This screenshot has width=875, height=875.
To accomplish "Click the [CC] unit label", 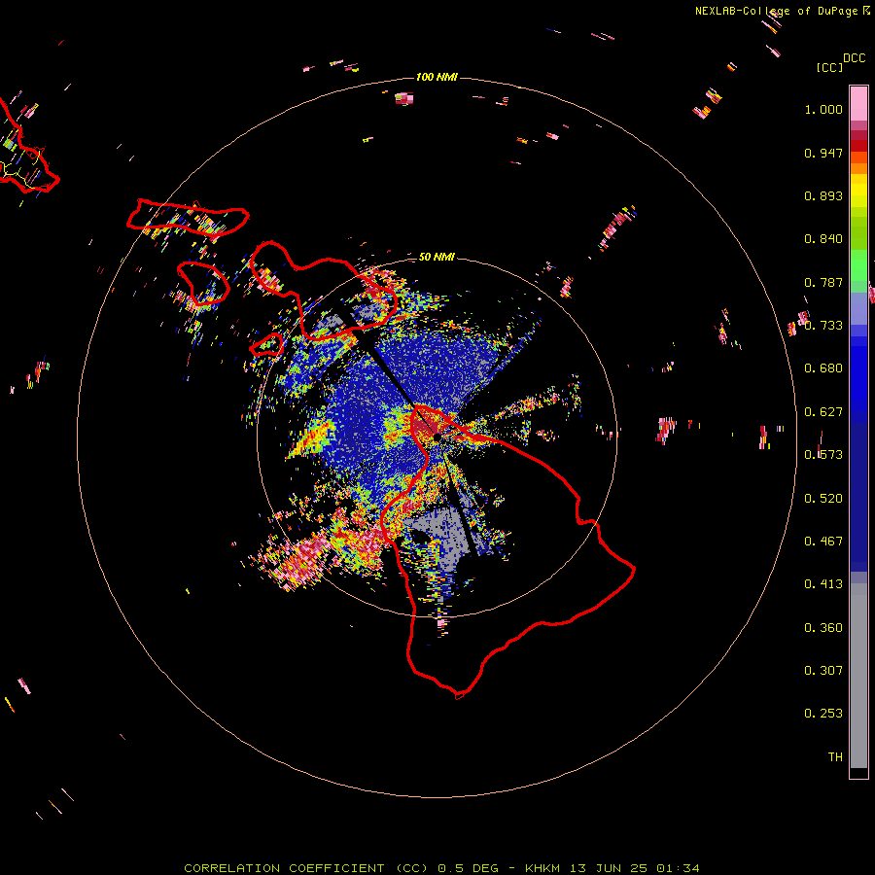I will [x=829, y=67].
